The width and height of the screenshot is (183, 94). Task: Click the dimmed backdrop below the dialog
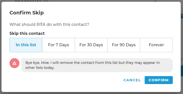coord(92,93)
